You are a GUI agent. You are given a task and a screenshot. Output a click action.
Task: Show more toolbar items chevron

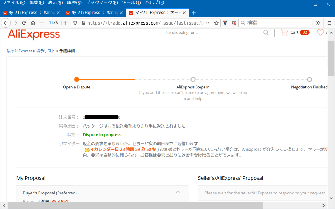point(318,23)
